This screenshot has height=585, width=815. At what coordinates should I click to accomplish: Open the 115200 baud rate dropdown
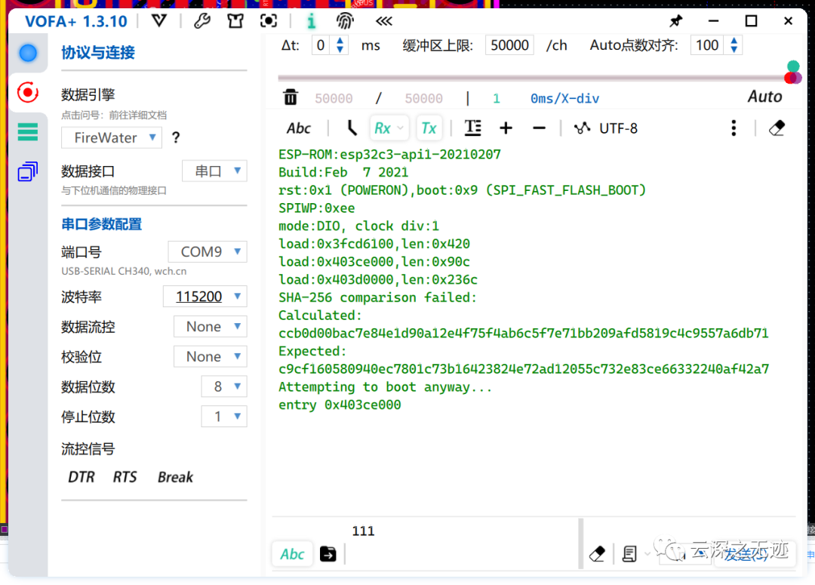[205, 296]
